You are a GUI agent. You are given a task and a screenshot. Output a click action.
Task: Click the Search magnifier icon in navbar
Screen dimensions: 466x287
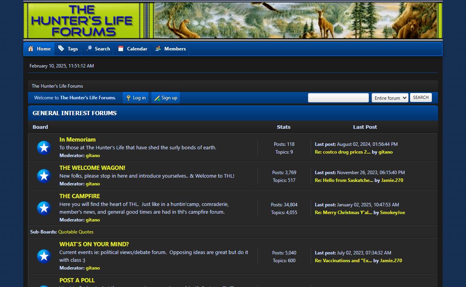pyautogui.click(x=89, y=48)
